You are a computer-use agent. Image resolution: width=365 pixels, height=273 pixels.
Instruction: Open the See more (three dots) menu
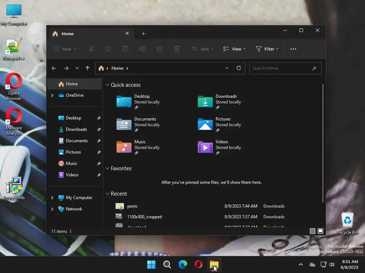tap(293, 49)
